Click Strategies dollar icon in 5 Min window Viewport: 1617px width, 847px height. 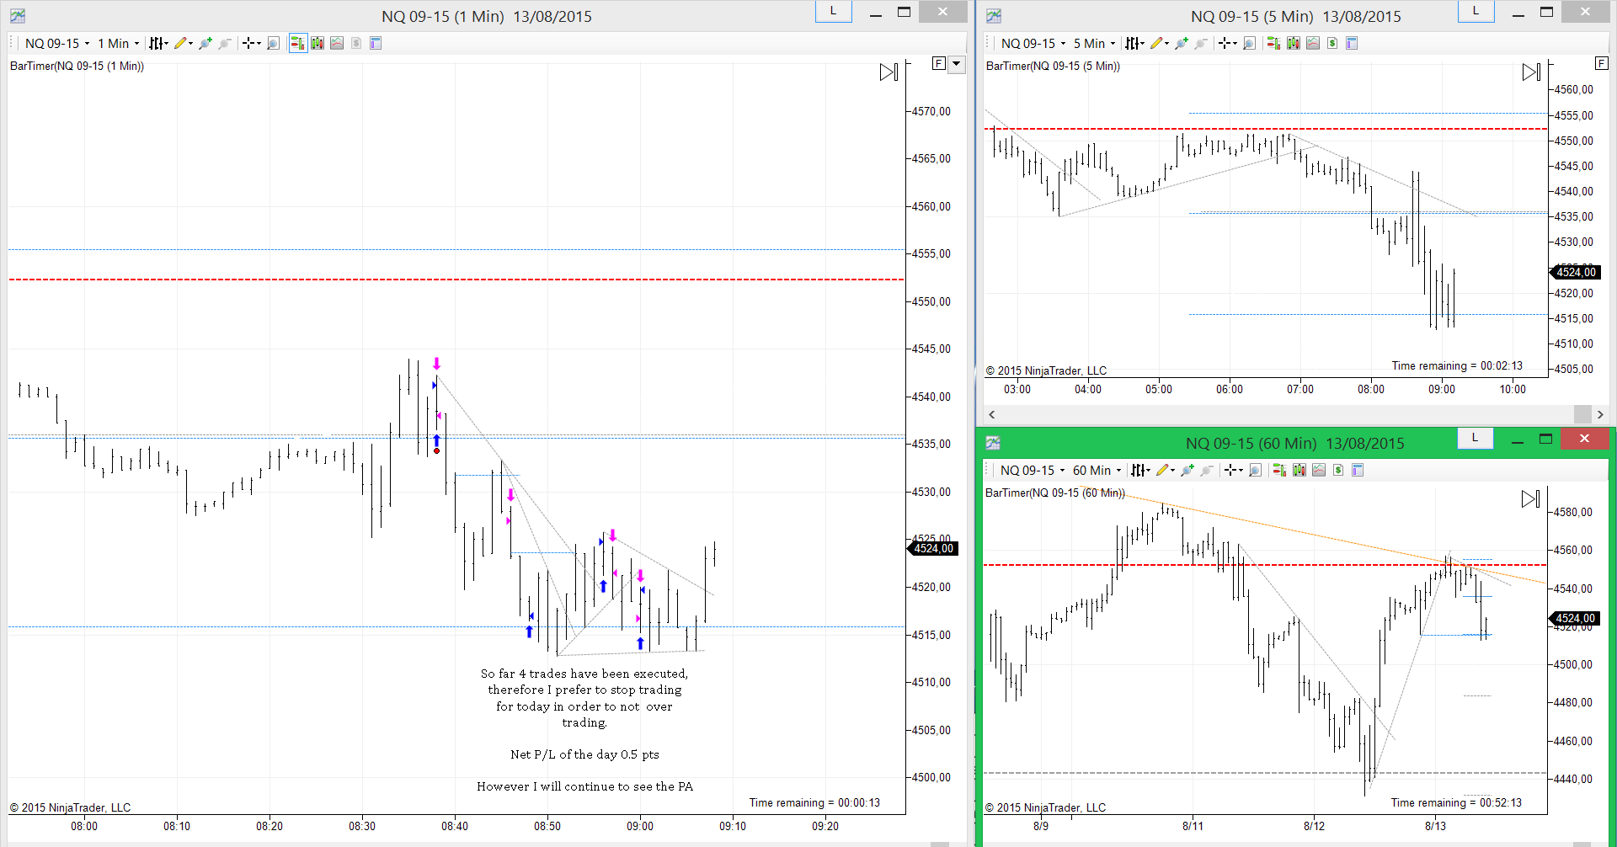tap(1332, 43)
